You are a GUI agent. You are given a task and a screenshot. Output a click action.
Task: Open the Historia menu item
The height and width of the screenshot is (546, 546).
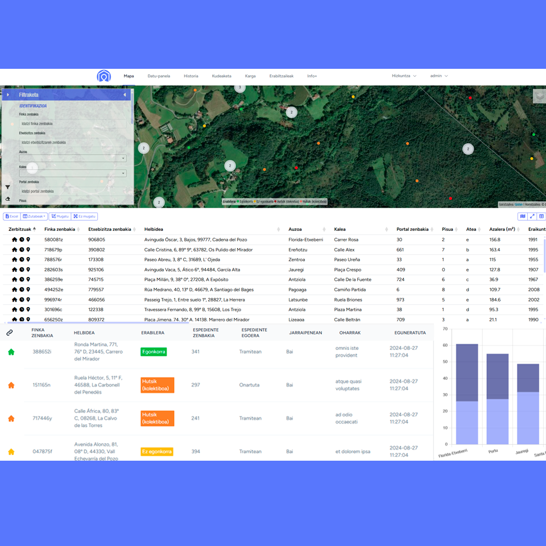191,76
